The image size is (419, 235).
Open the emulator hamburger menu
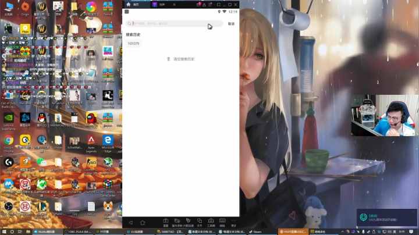[x=210, y=5]
